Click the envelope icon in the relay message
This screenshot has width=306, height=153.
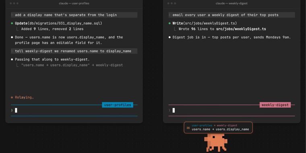[x=188, y=128]
